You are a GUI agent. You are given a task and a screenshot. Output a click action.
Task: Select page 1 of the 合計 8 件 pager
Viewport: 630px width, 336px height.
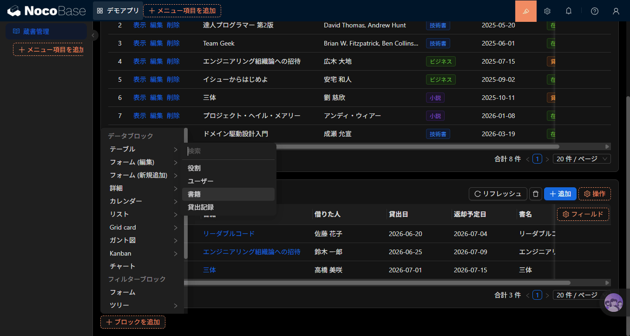pyautogui.click(x=538, y=159)
